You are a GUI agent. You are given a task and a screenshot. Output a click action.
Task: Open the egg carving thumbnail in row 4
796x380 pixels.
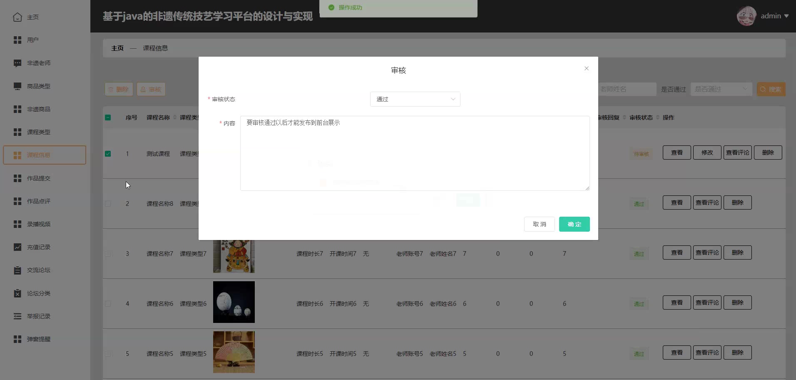[x=234, y=302]
